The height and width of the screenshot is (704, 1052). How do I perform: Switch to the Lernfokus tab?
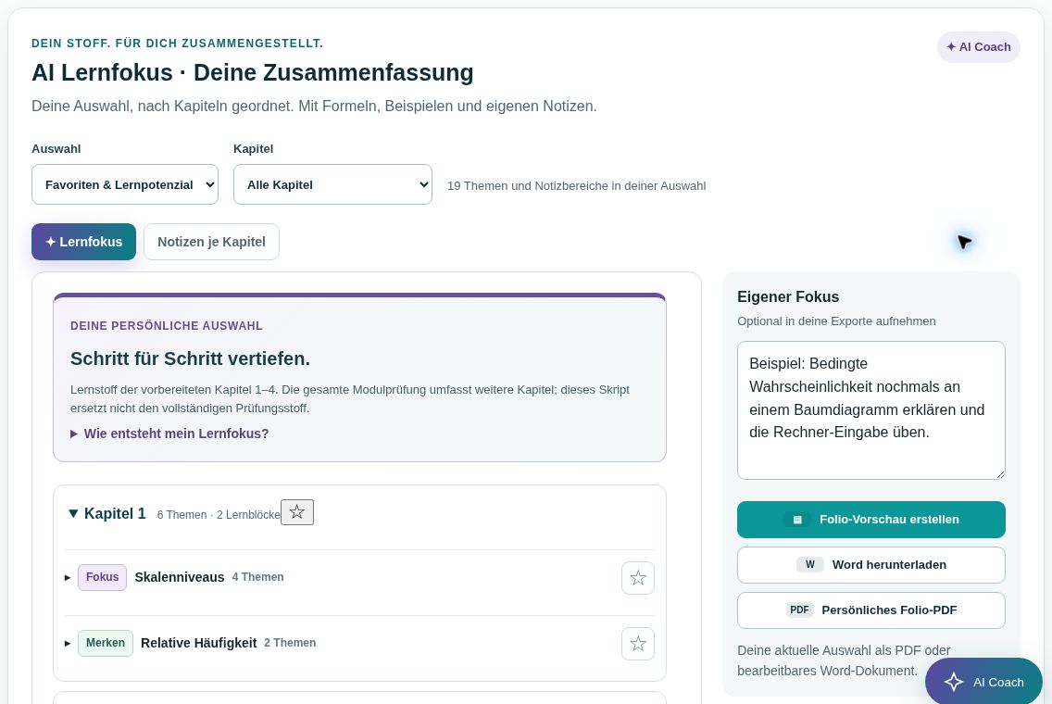(84, 242)
